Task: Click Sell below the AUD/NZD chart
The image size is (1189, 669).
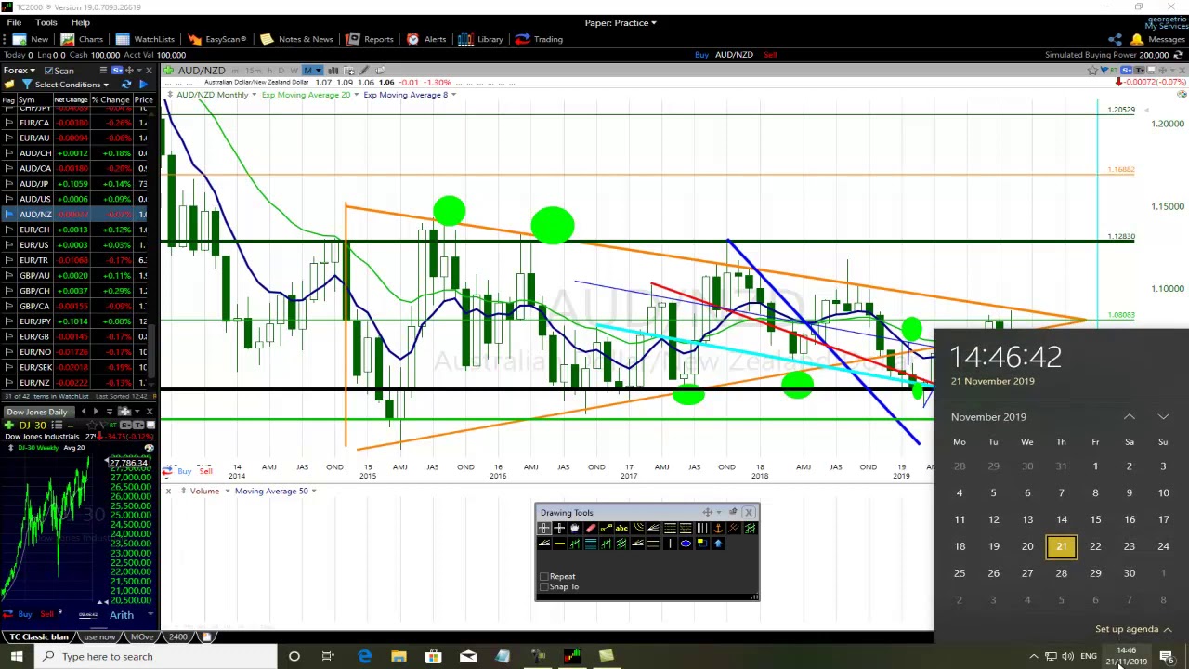Action: (205, 471)
